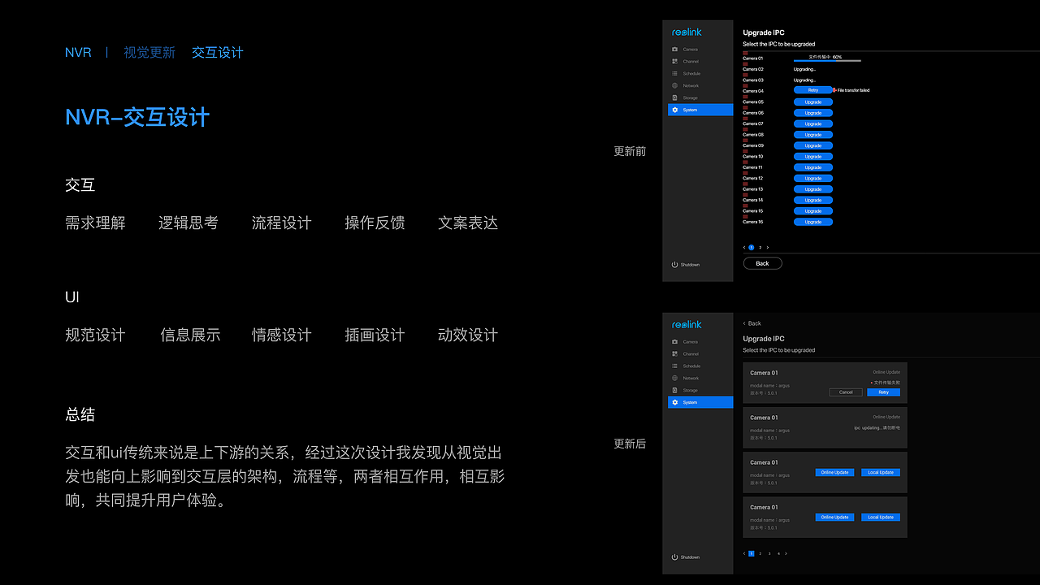This screenshot has width=1040, height=585.
Task: Select page 1 in 更新前 pagination
Action: [752, 247]
